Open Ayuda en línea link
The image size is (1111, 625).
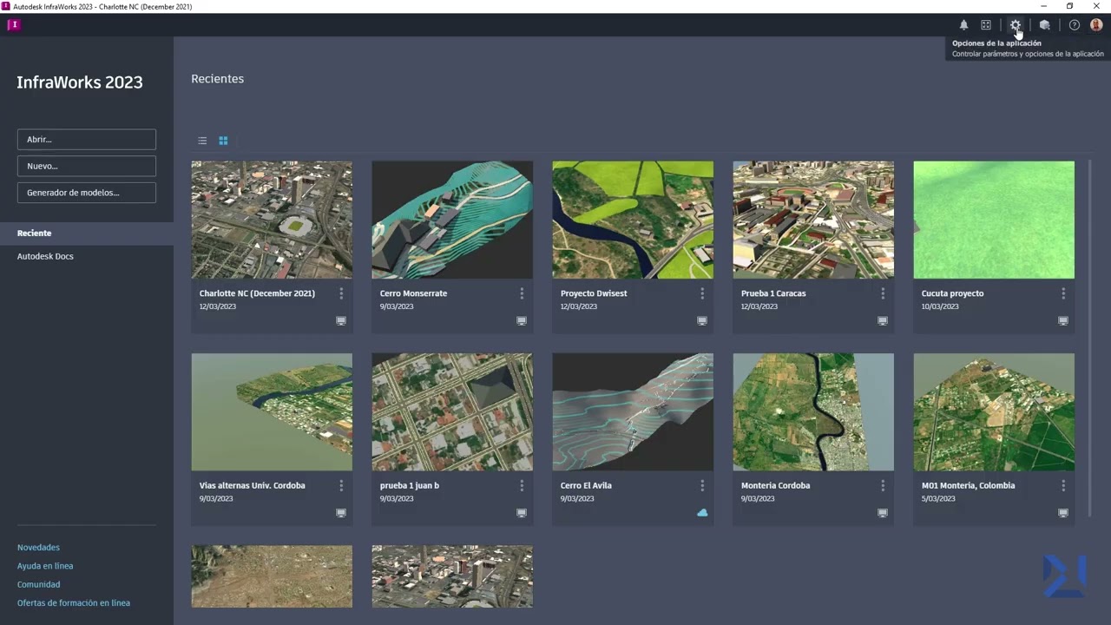[45, 566]
